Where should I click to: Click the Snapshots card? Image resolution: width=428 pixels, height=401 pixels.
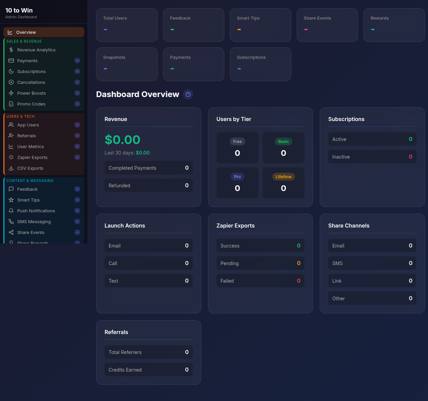127,64
